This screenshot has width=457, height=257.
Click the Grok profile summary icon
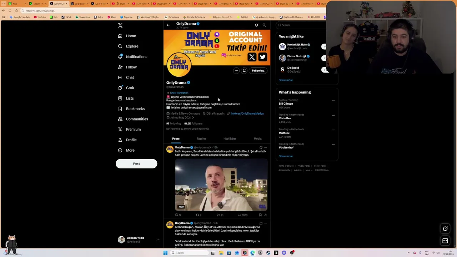click(244, 71)
